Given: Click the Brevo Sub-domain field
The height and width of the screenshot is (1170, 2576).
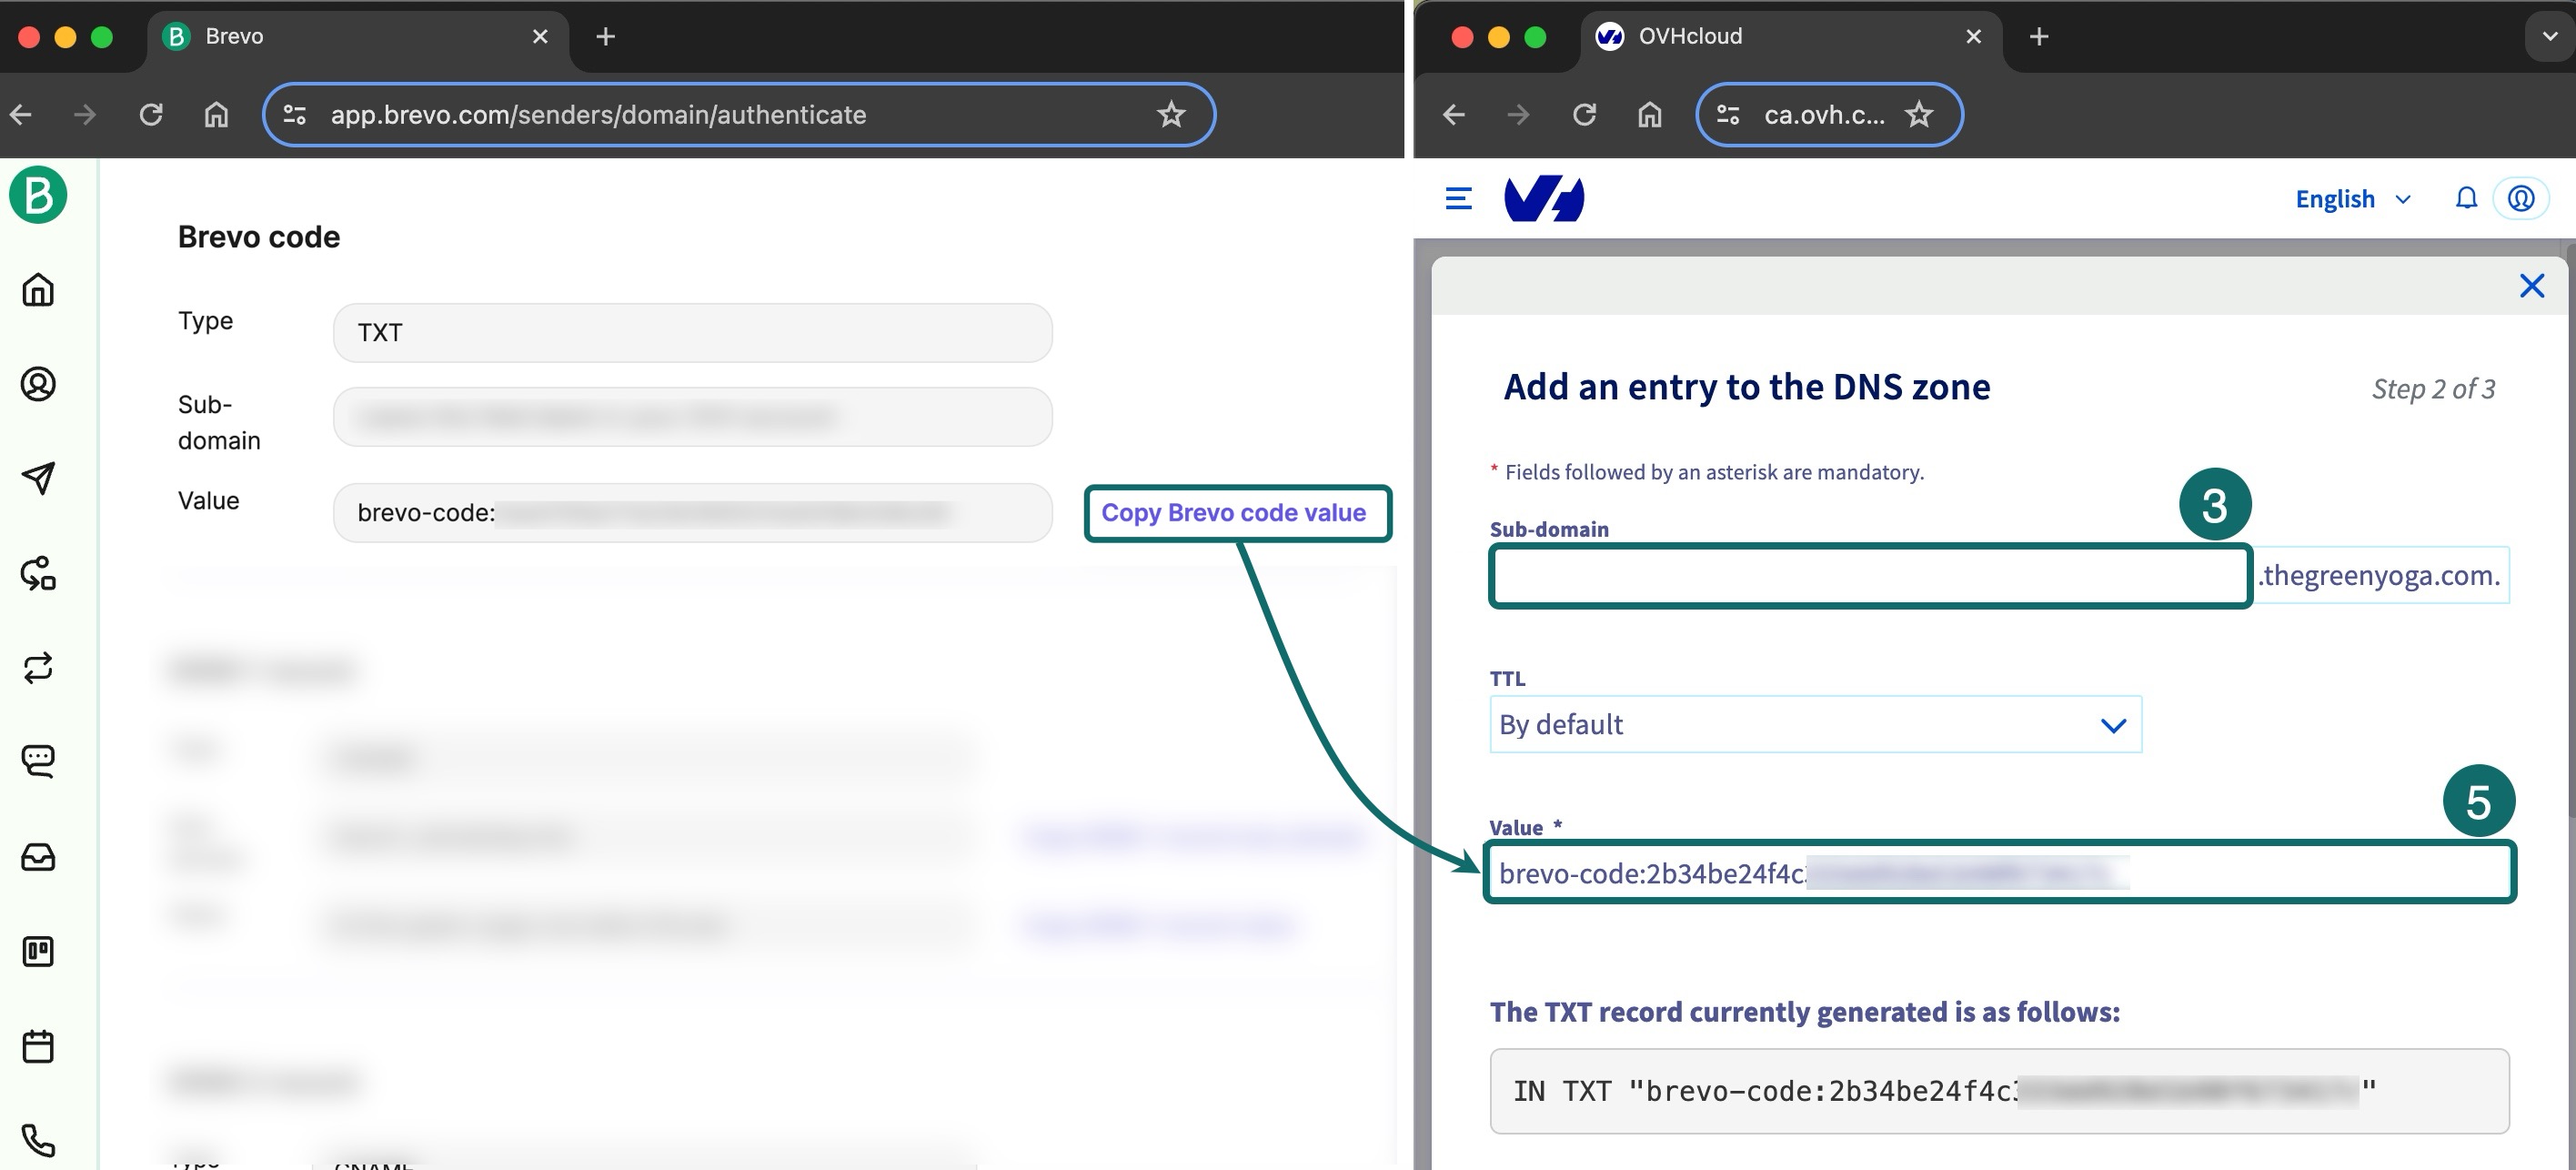Looking at the screenshot, I should (692, 417).
